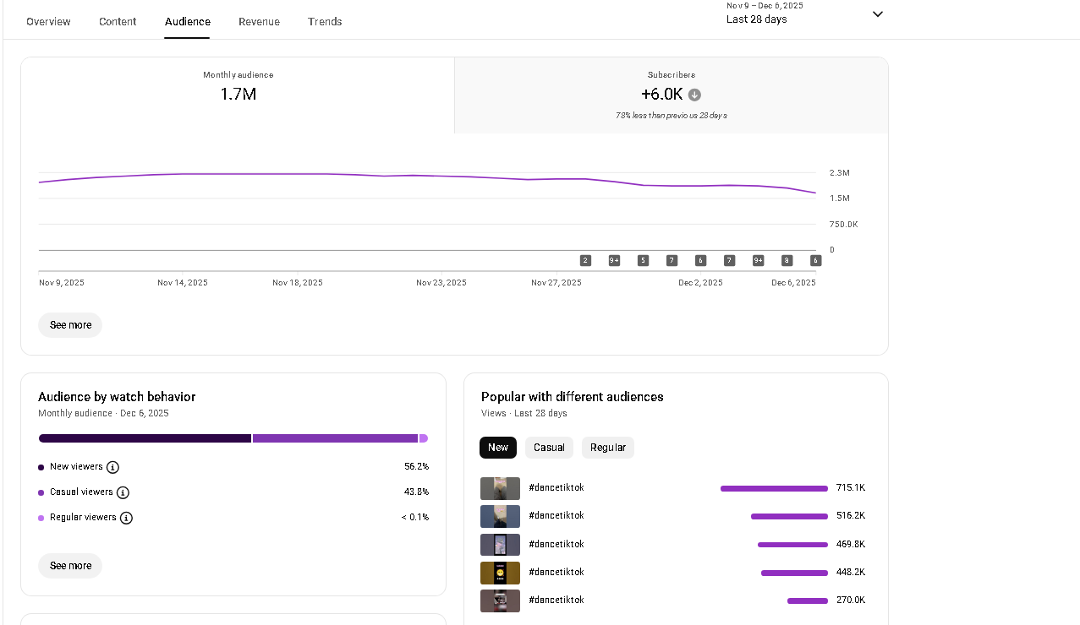The width and height of the screenshot is (1080, 625).
Task: Select the Casual audience filter chip
Action: coord(549,448)
